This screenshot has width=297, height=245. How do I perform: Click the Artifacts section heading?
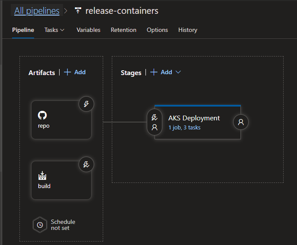tap(42, 72)
